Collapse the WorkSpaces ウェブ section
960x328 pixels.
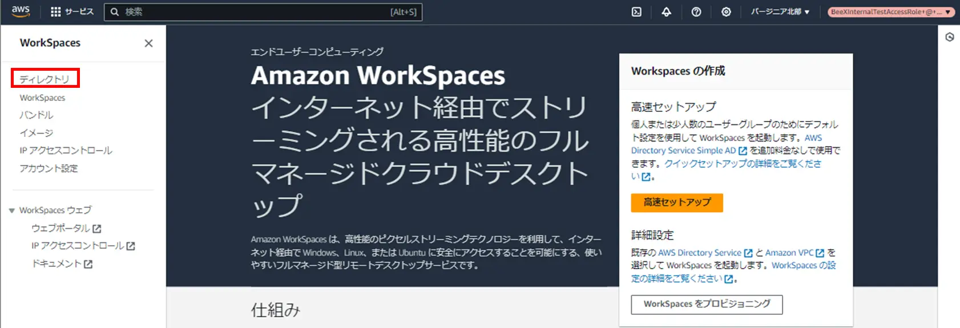11,210
